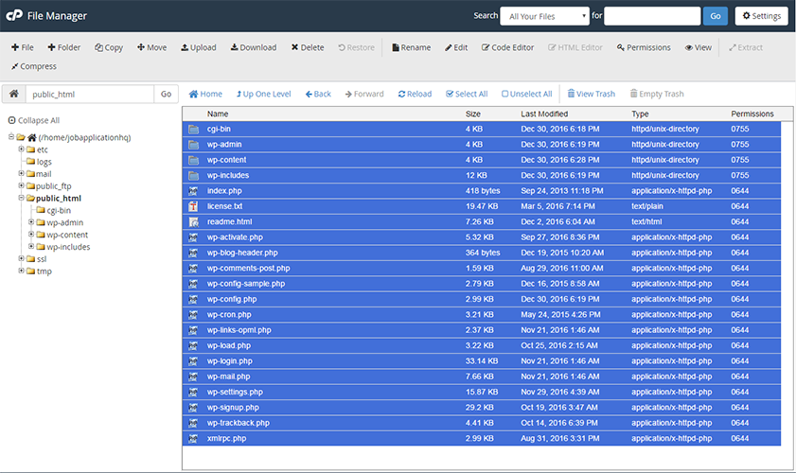Select wp-cron.php file name
The image size is (796, 473).
[x=229, y=315]
